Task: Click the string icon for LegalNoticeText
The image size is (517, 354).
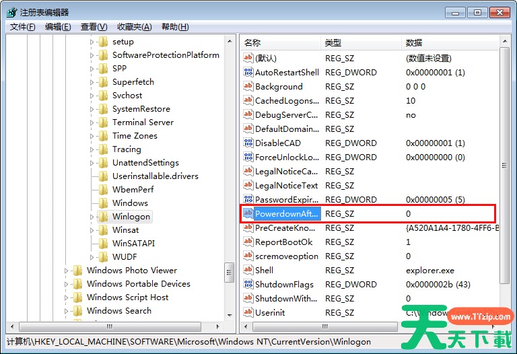Action: (x=248, y=186)
